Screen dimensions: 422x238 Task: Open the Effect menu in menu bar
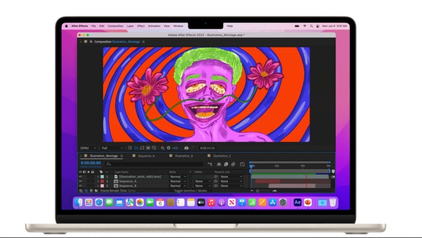tap(141, 26)
